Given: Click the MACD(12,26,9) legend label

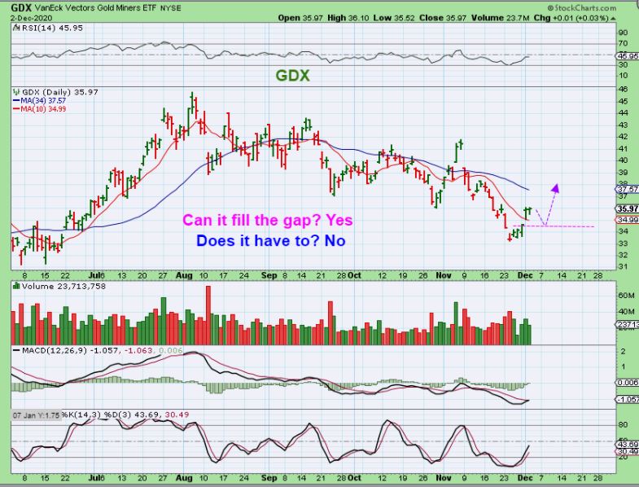Looking at the screenshot, I should click(55, 350).
